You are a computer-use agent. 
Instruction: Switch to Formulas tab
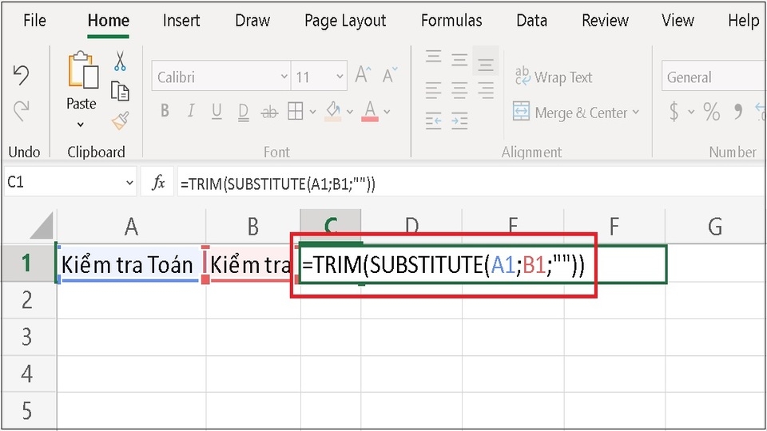[451, 21]
